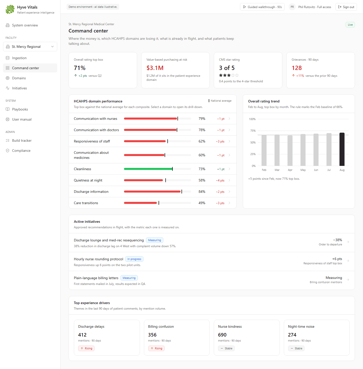The image size is (363, 369).
Task: Start the Guided walkthrough
Action: pyautogui.click(x=262, y=7)
